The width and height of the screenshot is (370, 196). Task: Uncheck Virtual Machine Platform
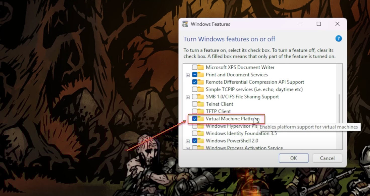194,119
